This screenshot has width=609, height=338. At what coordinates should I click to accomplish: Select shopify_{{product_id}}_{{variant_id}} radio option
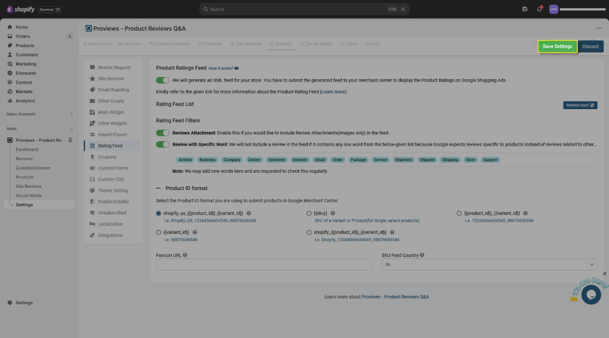coord(309,232)
